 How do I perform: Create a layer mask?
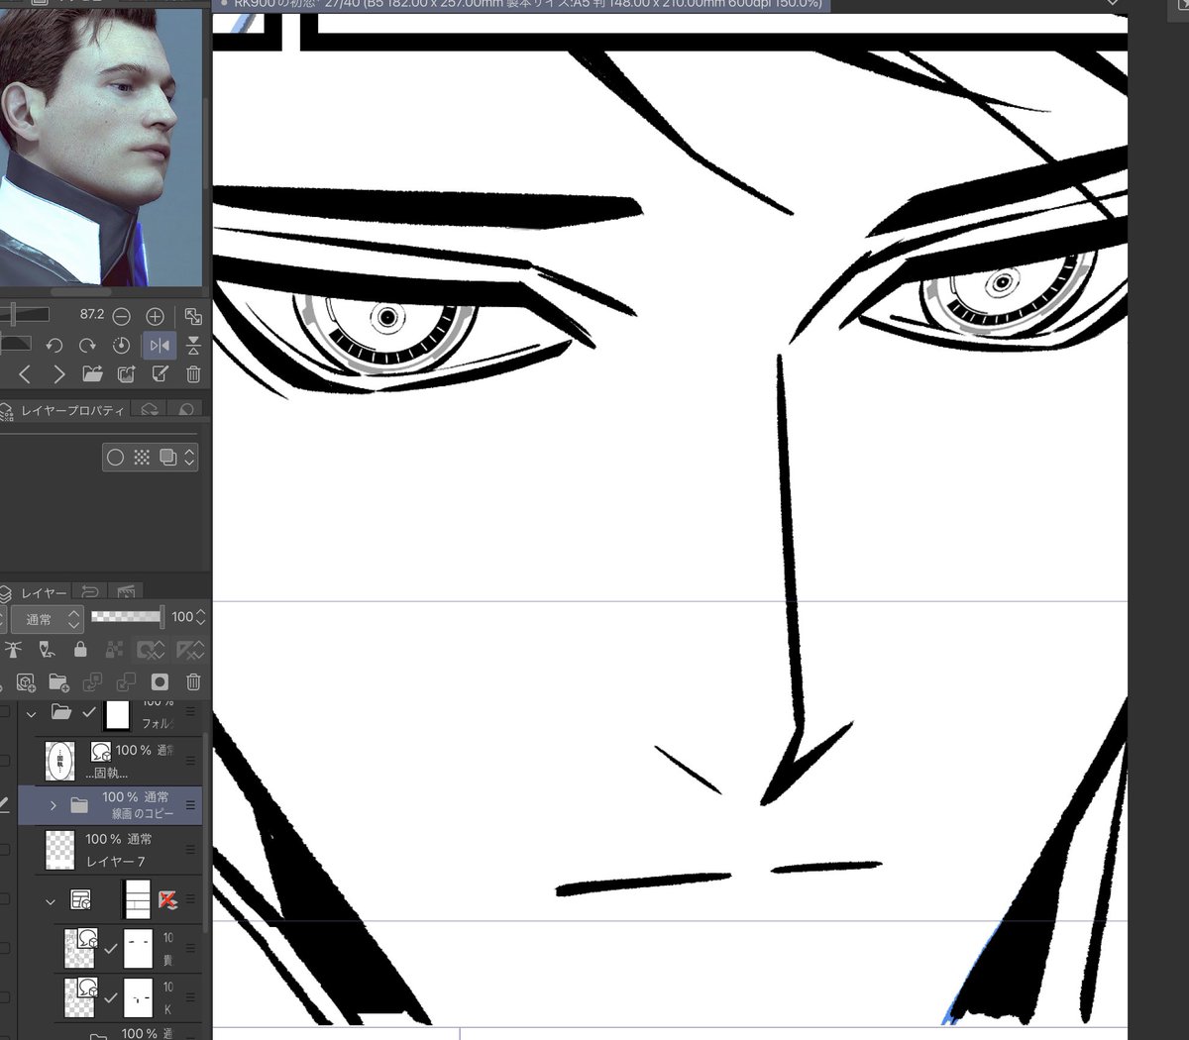(x=160, y=681)
